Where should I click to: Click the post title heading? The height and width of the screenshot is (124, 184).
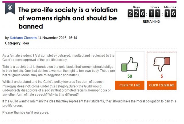(68, 18)
